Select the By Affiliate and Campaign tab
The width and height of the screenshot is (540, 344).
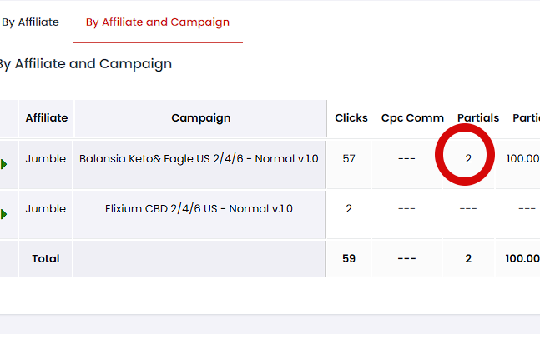coord(157,22)
